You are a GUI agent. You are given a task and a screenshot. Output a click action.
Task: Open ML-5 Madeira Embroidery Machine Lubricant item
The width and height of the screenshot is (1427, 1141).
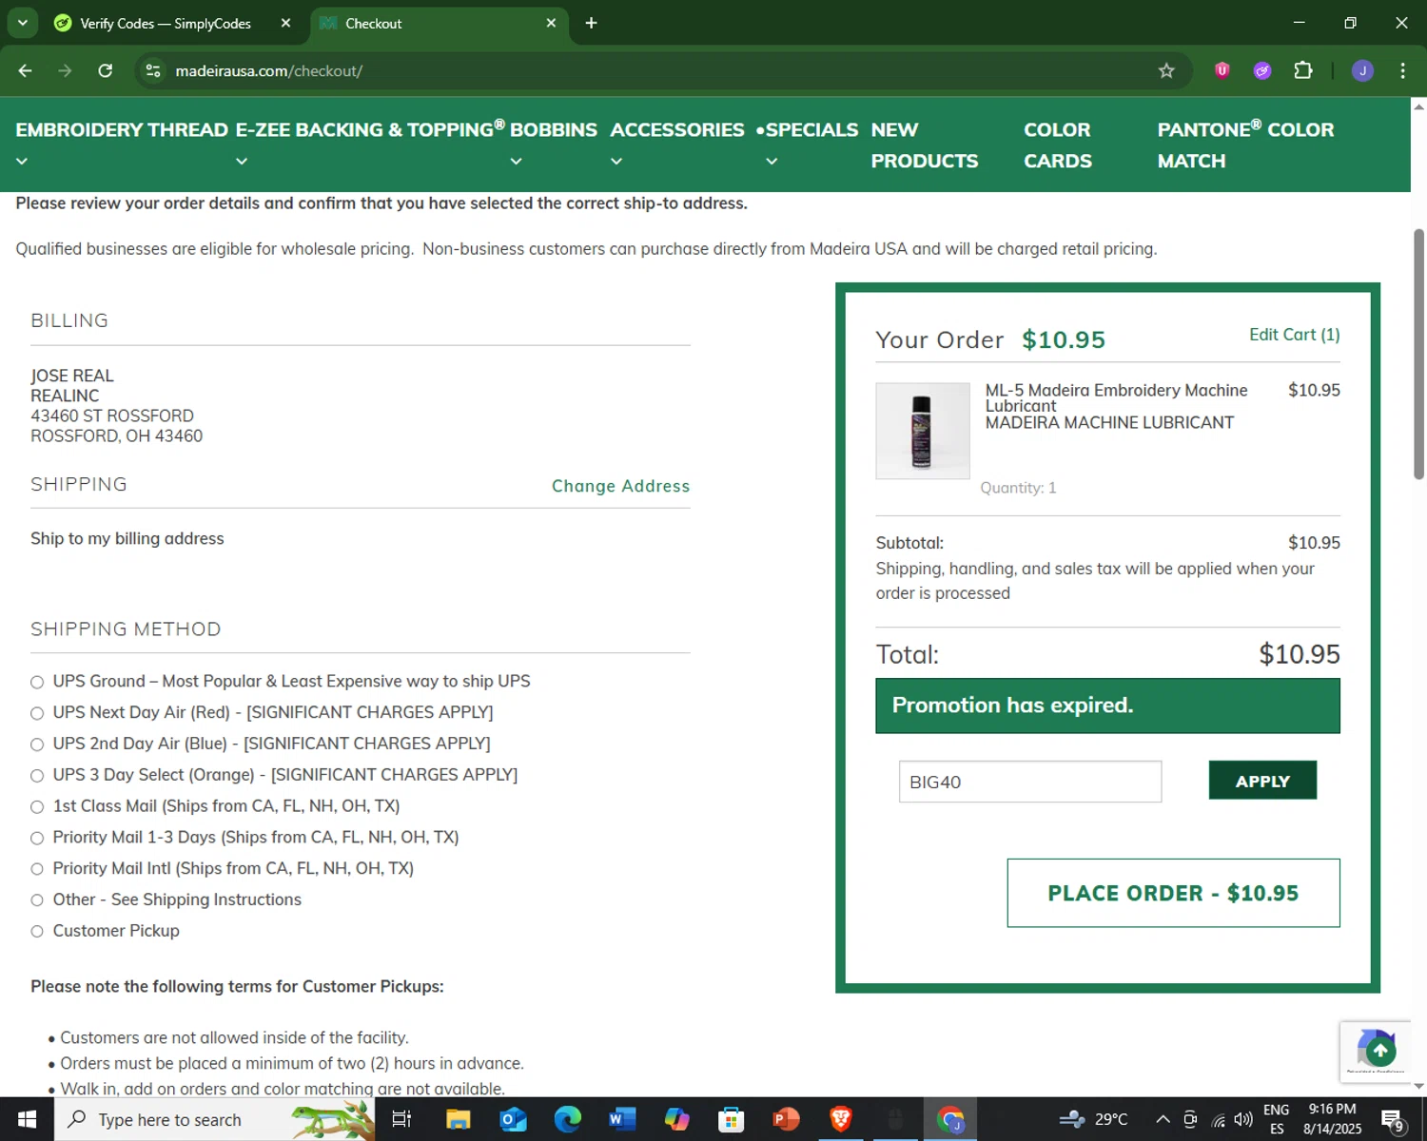1116,397
